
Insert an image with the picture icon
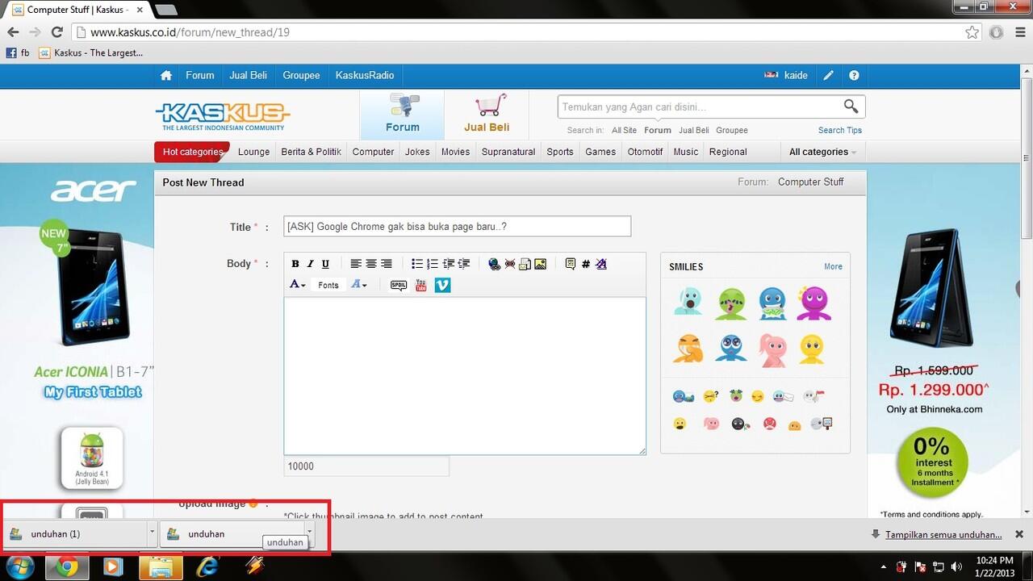point(540,264)
